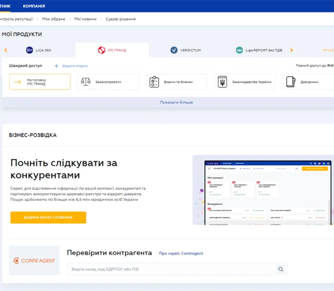Click ДОДАТИ ОБ'ЄКТ СТЕЖЕННЯ button

click(x=48, y=218)
